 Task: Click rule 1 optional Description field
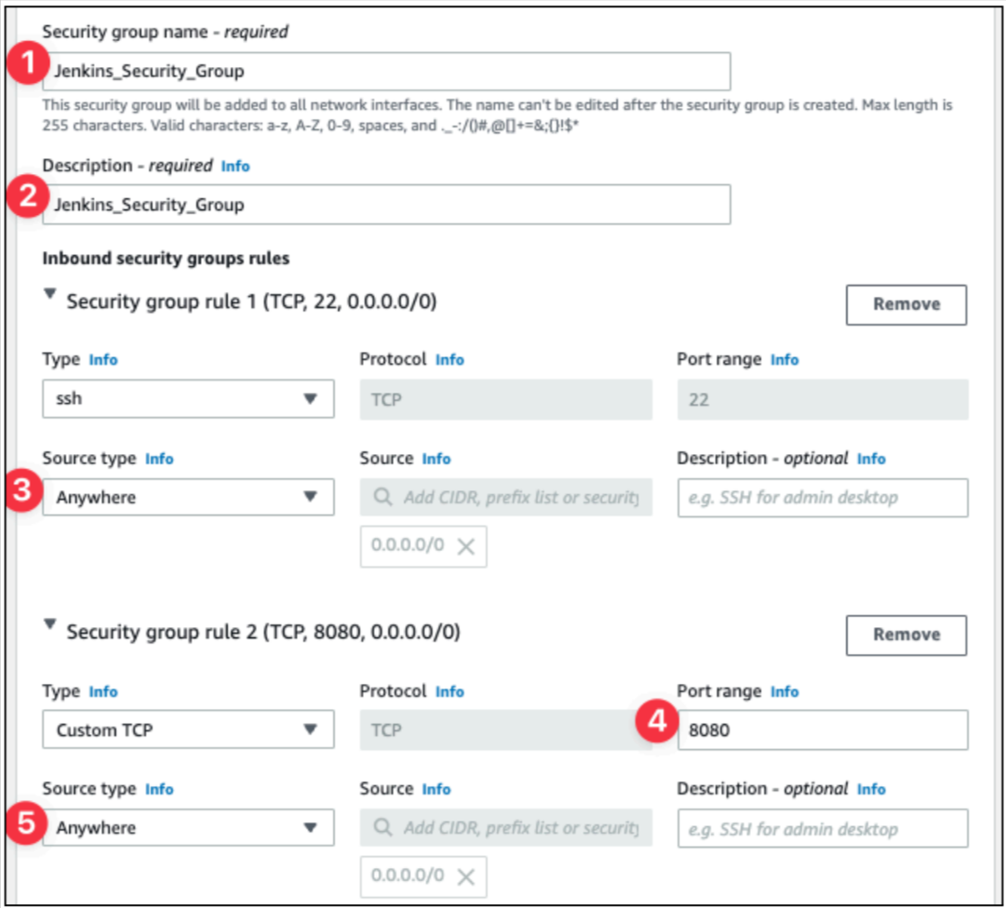click(x=823, y=498)
